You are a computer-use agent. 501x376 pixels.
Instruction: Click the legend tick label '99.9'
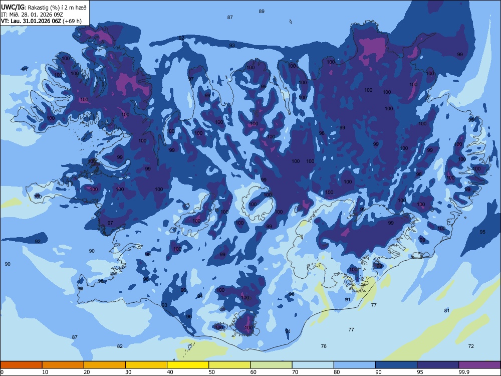[x=463, y=372]
